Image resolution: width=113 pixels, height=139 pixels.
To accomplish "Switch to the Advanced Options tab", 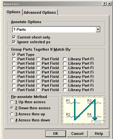I will [x=40, y=12].
